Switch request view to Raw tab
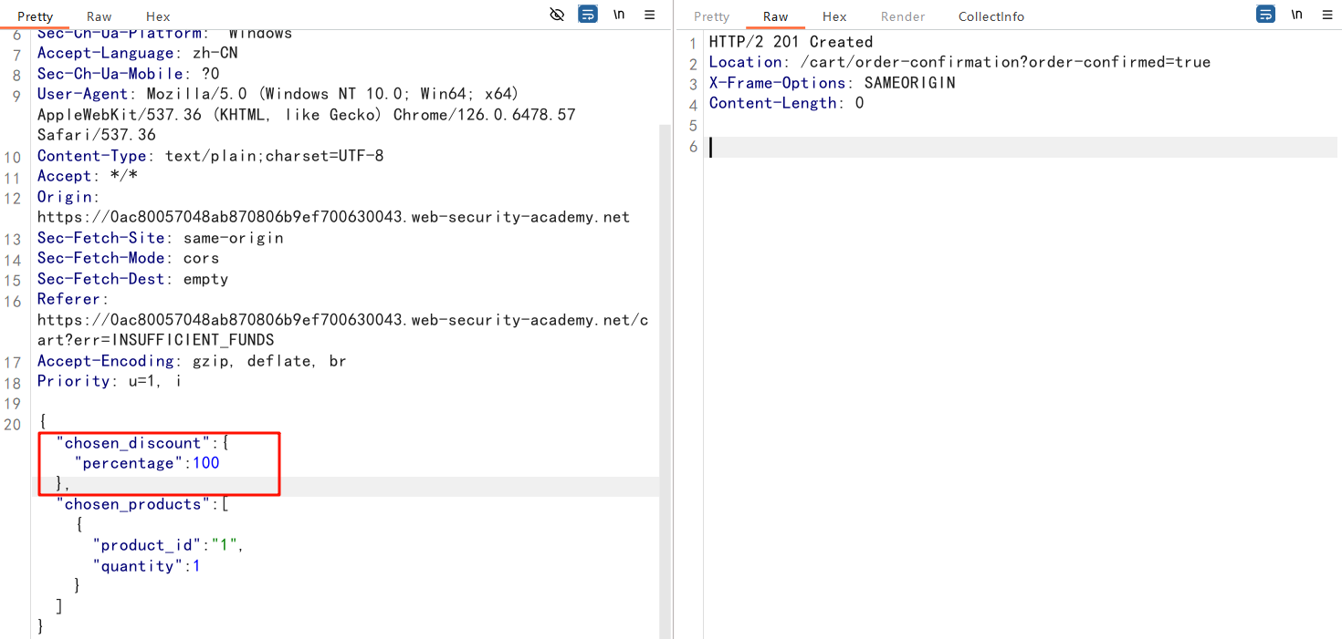The image size is (1342, 639). [100, 16]
